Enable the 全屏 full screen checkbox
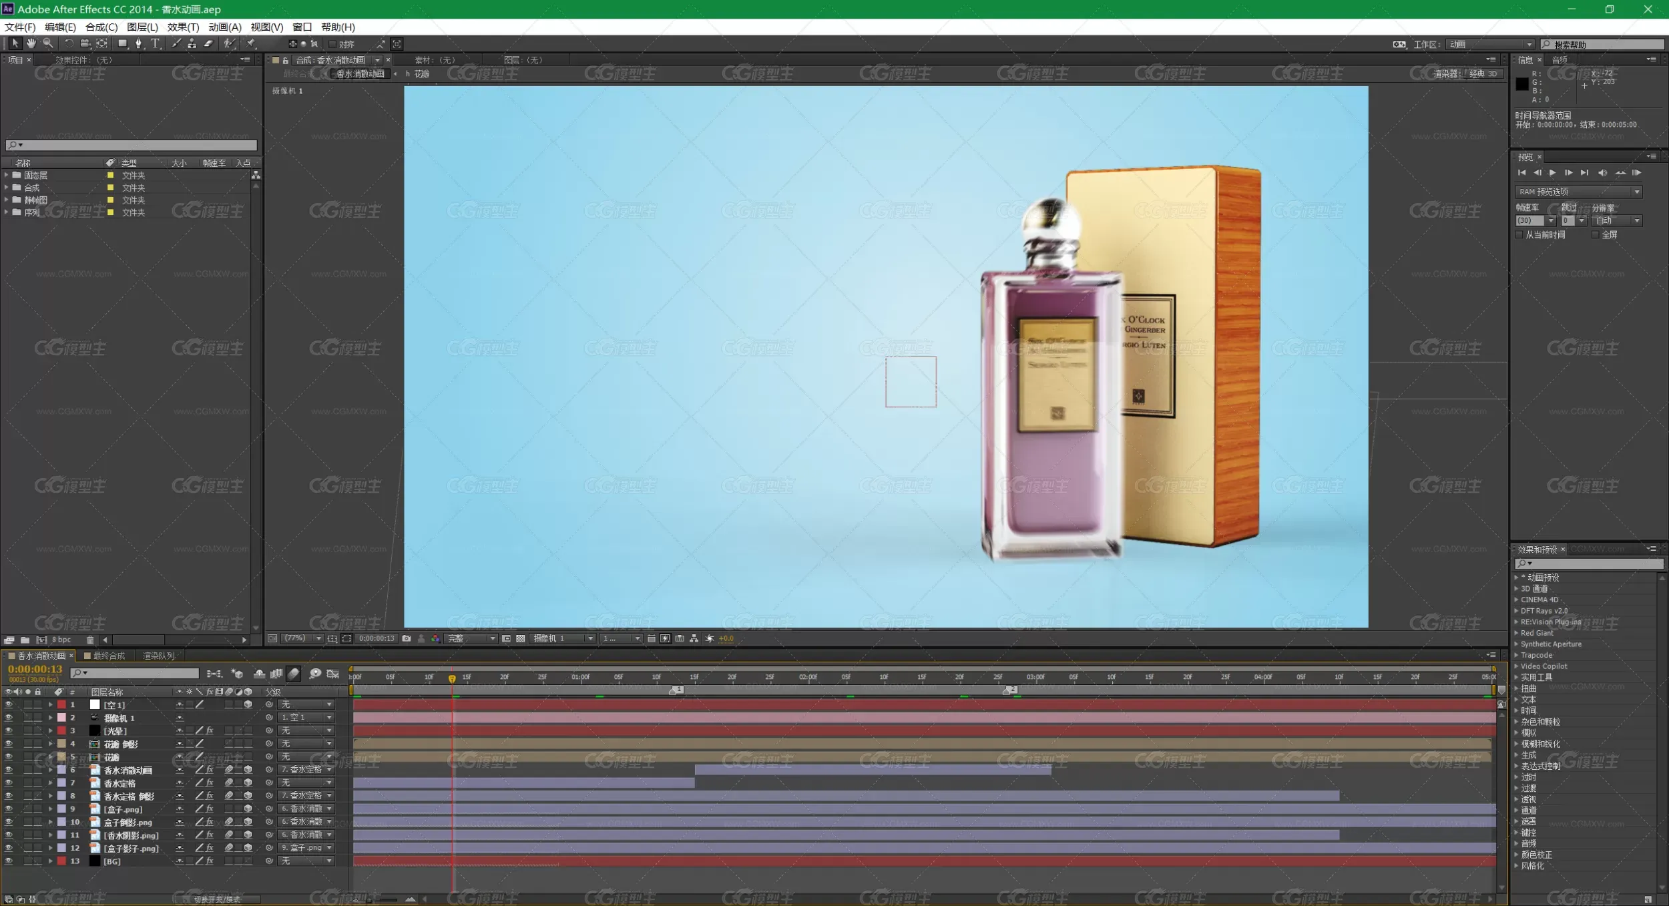Screen dimensions: 1669x906 click(x=1596, y=234)
